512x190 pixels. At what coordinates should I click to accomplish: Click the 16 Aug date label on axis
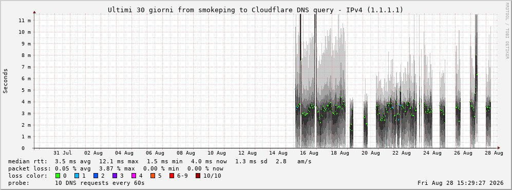pyautogui.click(x=309, y=153)
